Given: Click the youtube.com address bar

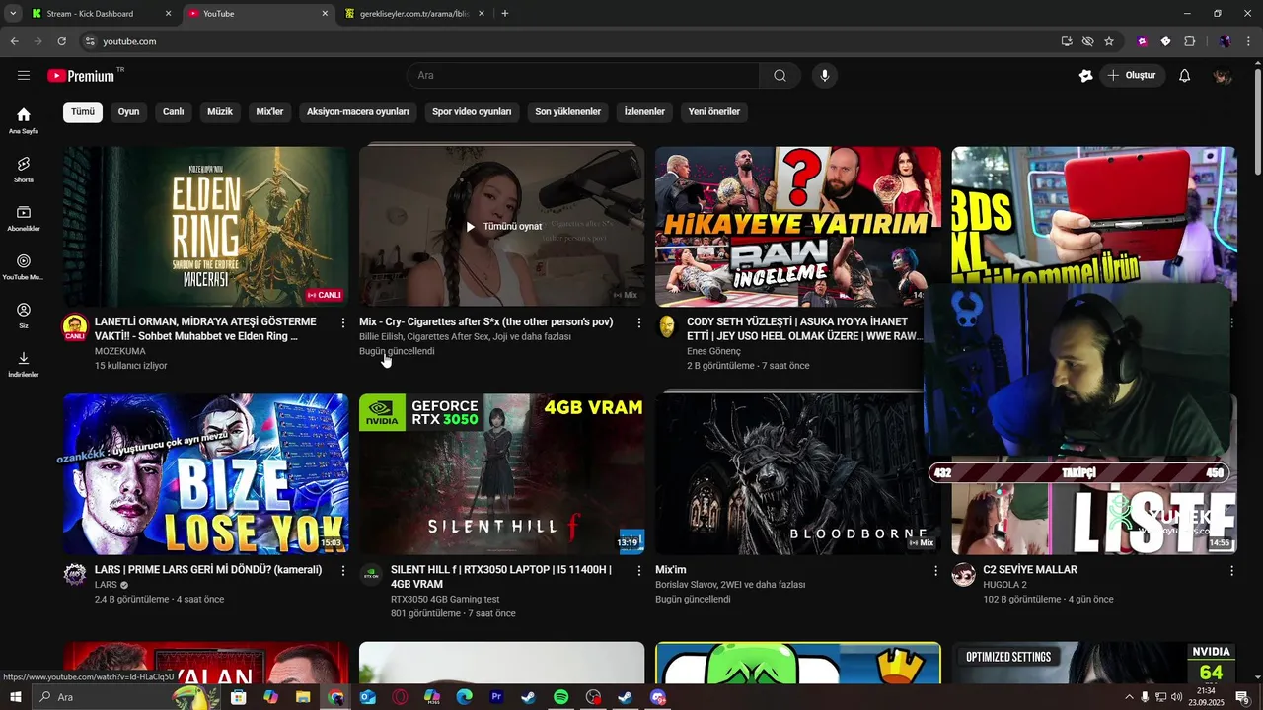Looking at the screenshot, I should (x=567, y=41).
